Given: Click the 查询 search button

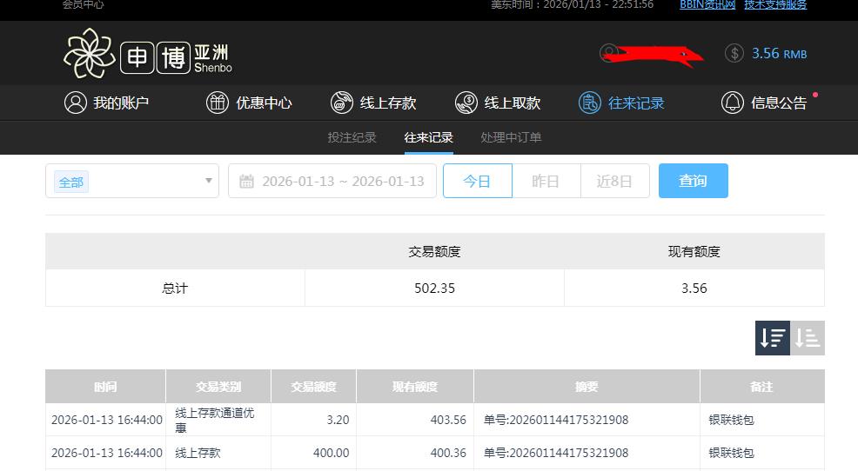Looking at the screenshot, I should (694, 181).
